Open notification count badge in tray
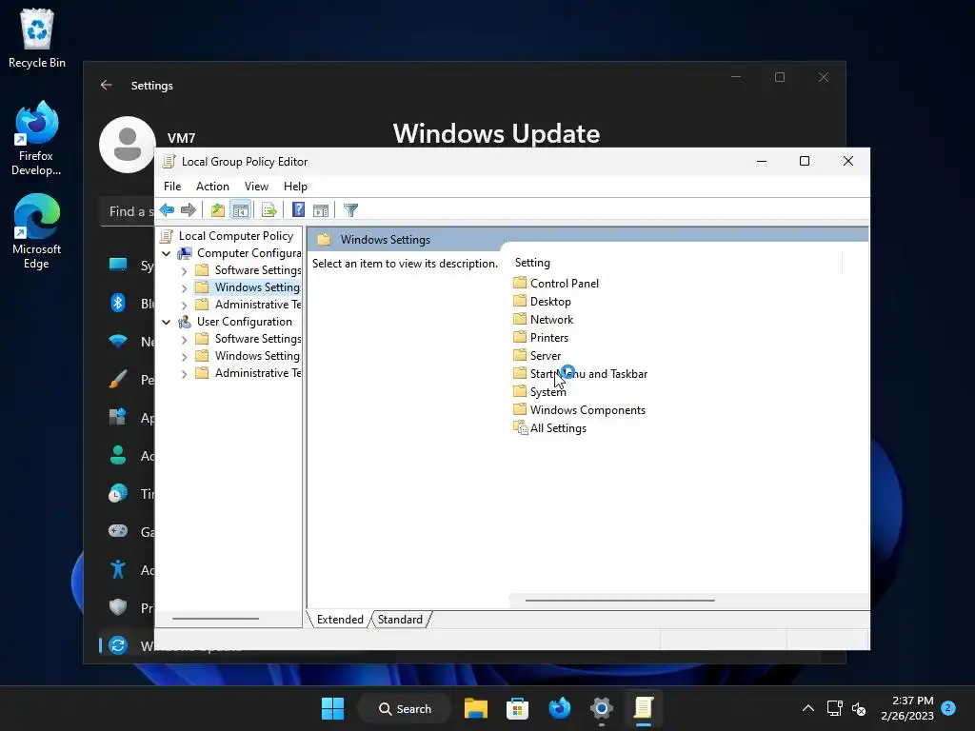The image size is (975, 731). tap(948, 707)
